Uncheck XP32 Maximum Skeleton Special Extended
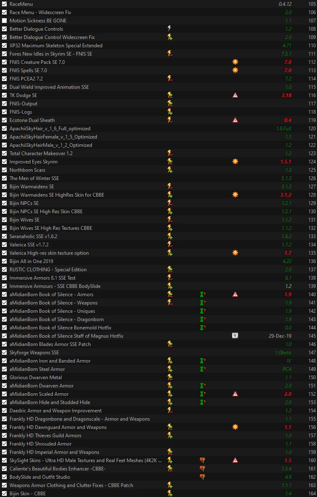This screenshot has width=317, height=497. [x=4, y=45]
